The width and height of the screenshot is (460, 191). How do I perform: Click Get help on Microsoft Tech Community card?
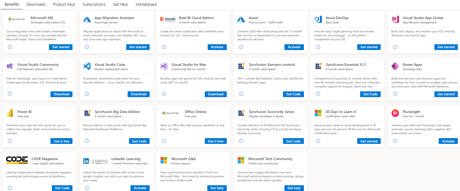(x=294, y=188)
